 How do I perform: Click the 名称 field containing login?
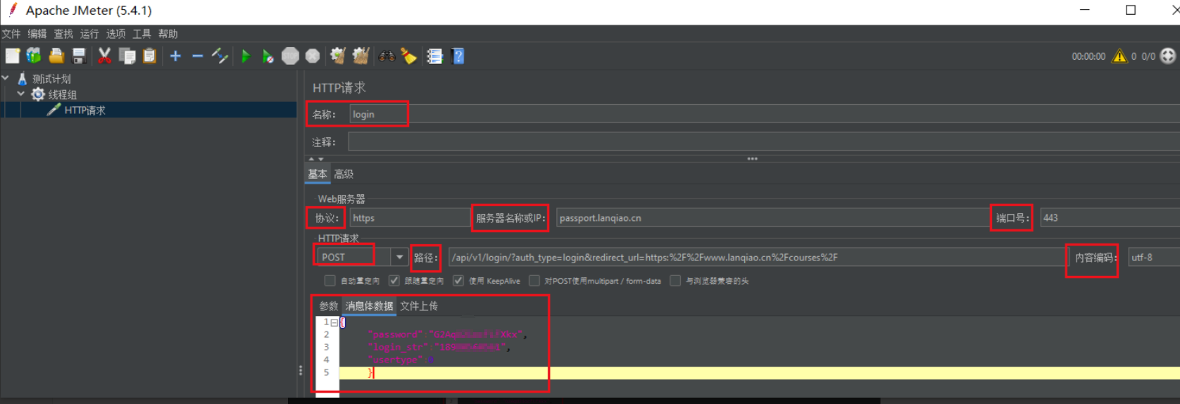coord(765,115)
